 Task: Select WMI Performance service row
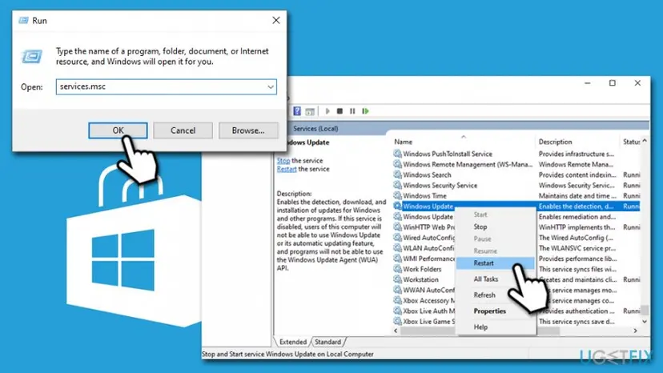pos(424,259)
